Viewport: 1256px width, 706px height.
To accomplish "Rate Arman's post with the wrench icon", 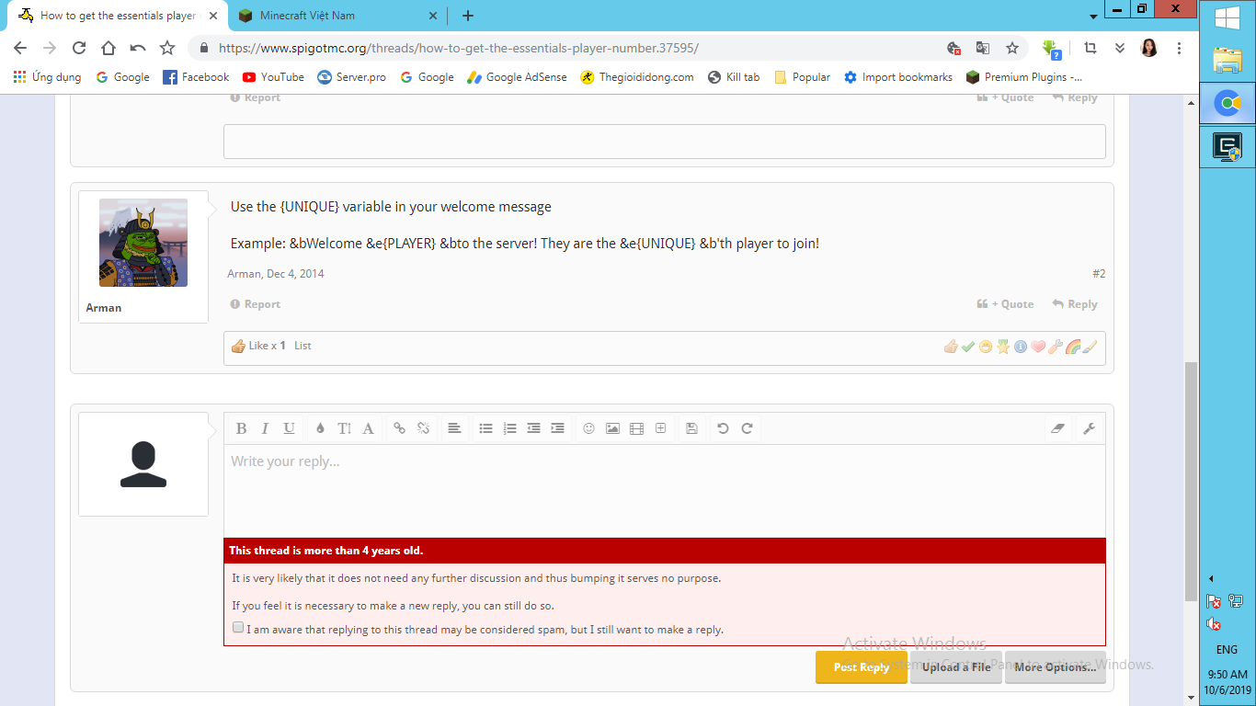I will pyautogui.click(x=1056, y=347).
